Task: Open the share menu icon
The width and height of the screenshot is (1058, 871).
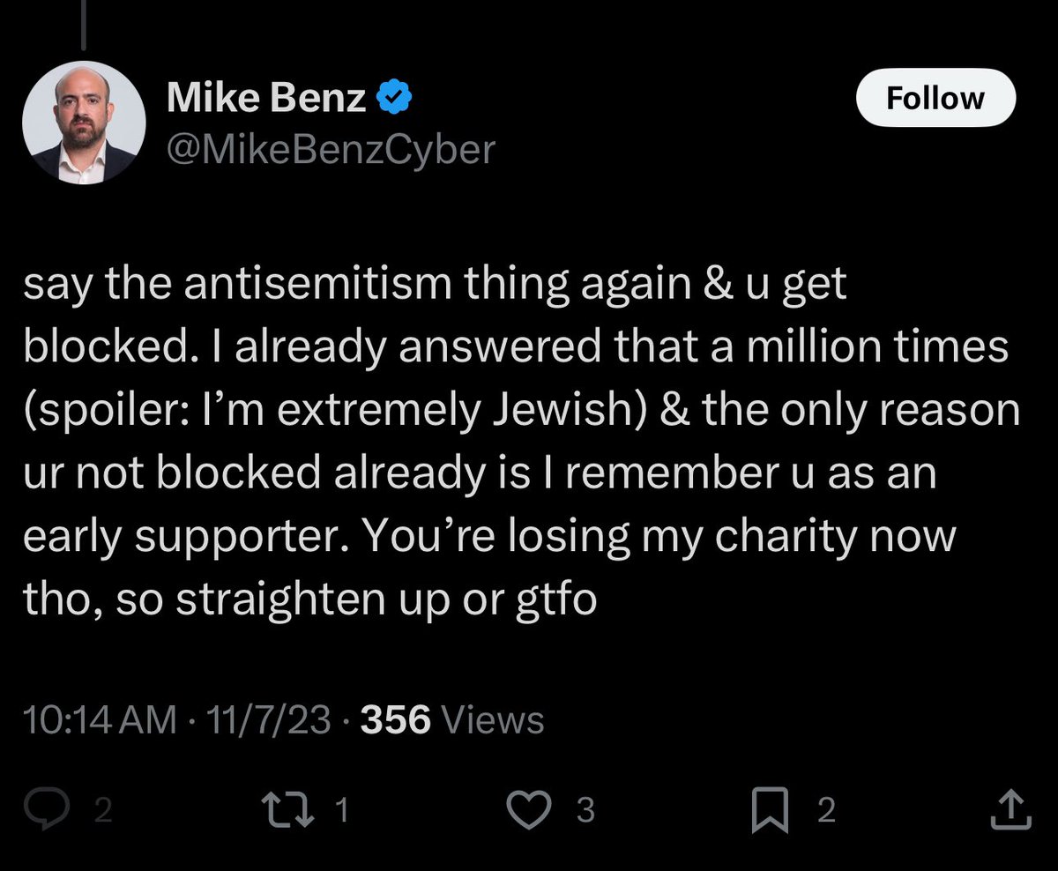Action: pos(1010,808)
